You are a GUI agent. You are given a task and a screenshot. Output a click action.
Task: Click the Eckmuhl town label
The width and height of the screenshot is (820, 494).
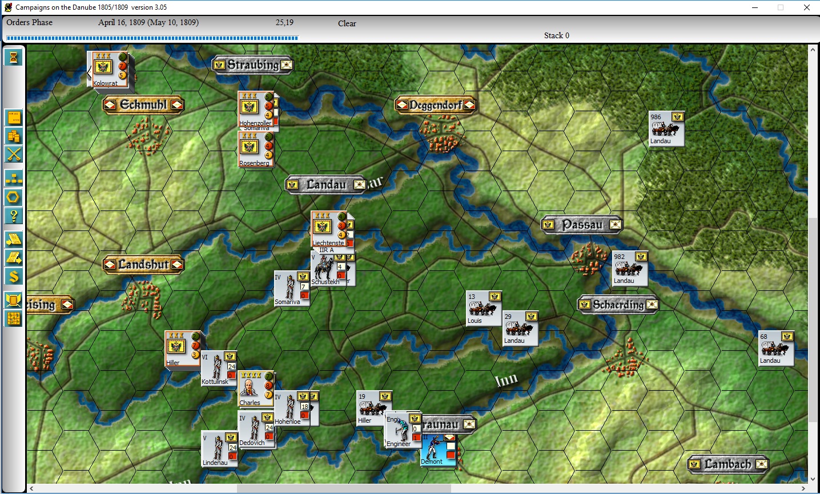click(x=143, y=104)
